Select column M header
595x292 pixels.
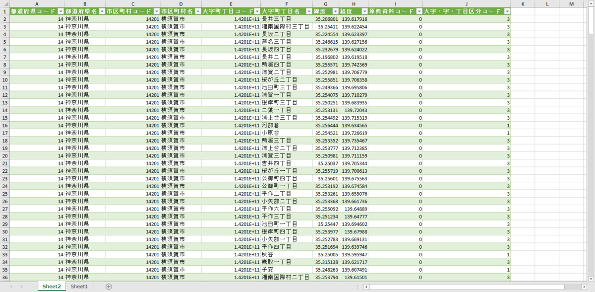tap(571, 3)
